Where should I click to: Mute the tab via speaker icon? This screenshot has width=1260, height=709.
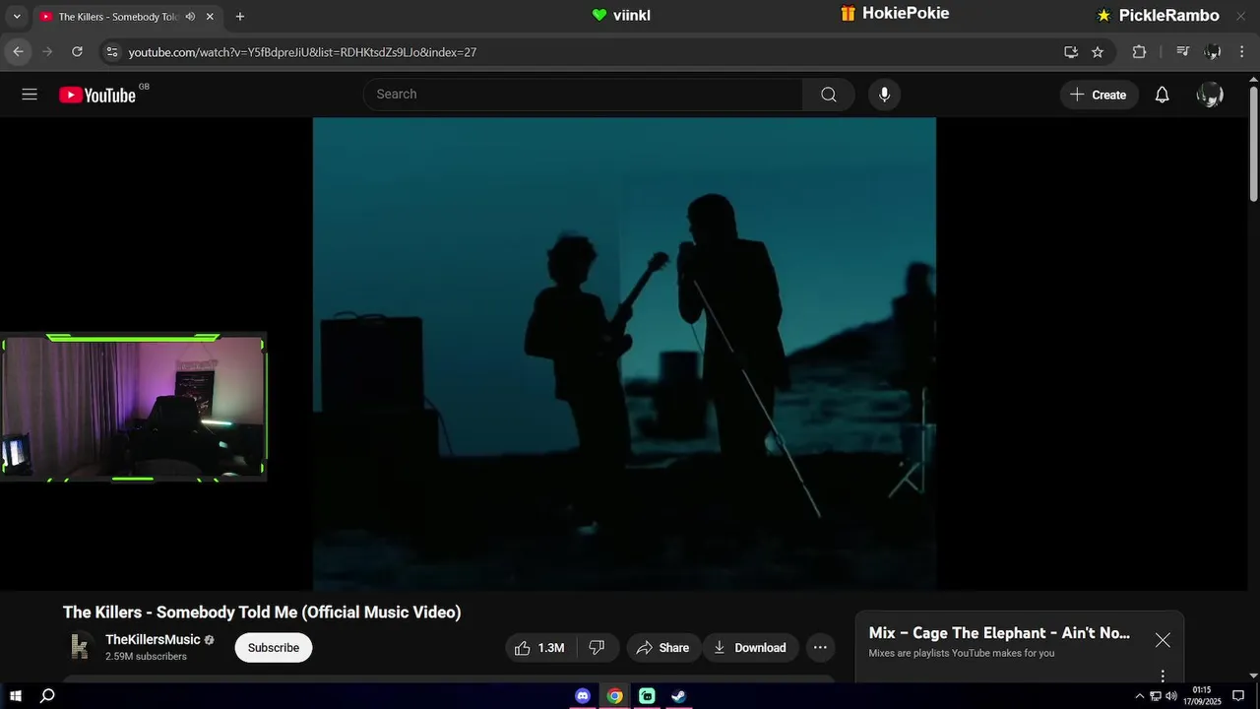point(190,17)
